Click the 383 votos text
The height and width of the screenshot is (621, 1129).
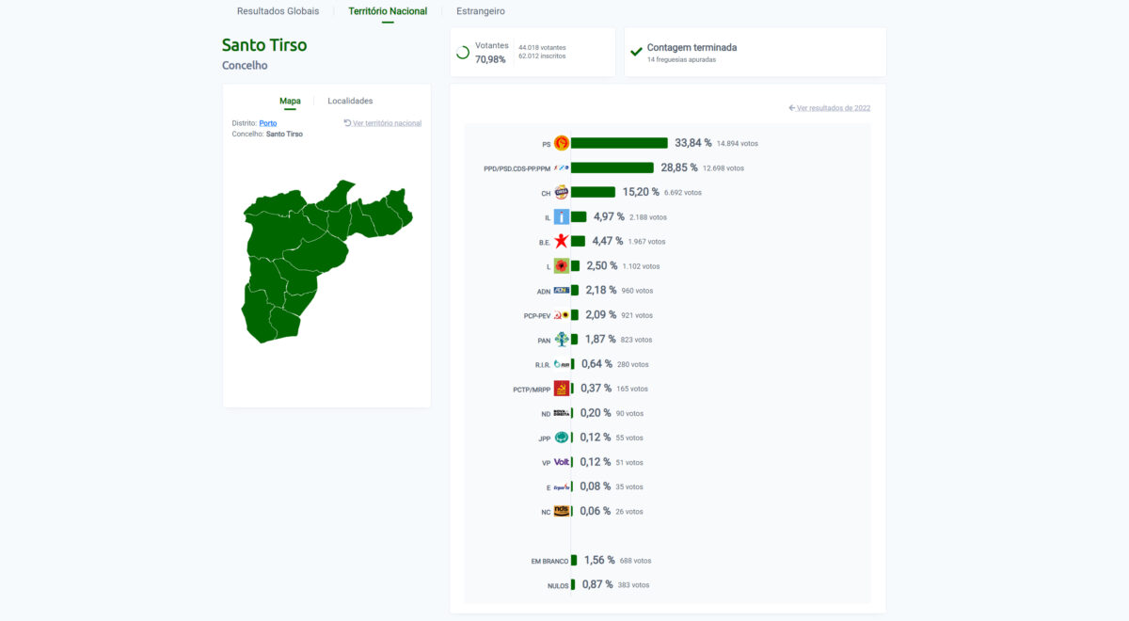tap(634, 585)
